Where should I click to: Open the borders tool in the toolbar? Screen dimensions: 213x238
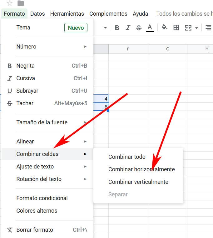click(x=176, y=28)
